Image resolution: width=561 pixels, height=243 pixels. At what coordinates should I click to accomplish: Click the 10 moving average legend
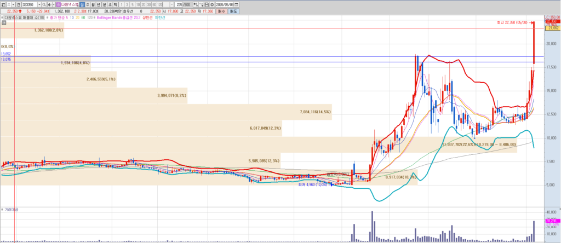[x=72, y=18]
